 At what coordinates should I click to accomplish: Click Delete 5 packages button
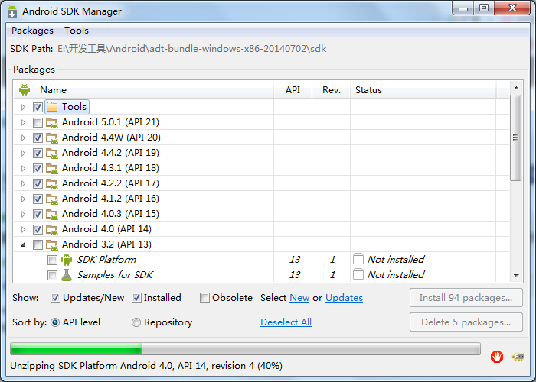466,322
